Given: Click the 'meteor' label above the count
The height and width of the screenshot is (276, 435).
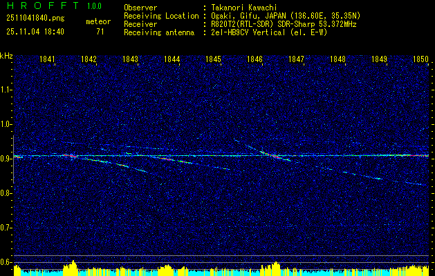Looking at the screenshot, I should (x=98, y=21).
